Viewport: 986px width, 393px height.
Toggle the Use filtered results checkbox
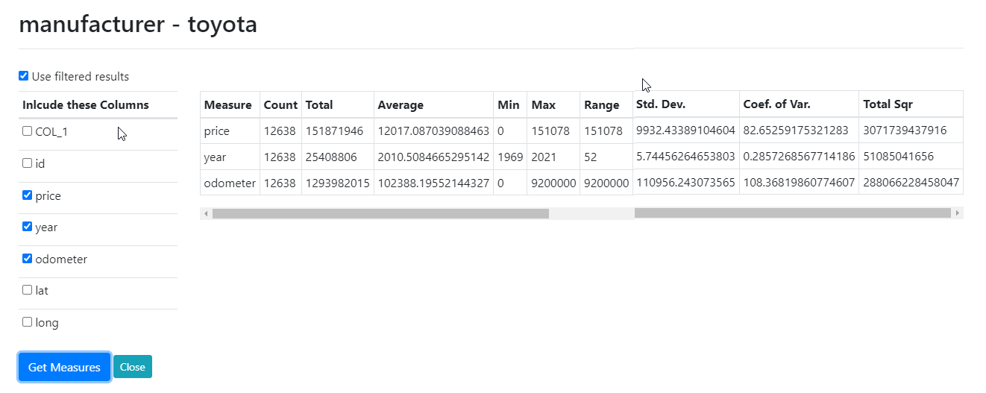[24, 76]
